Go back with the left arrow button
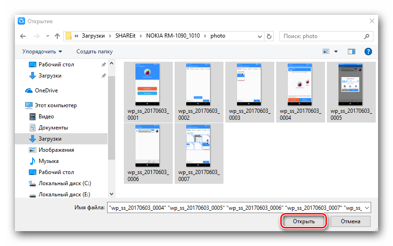The height and width of the screenshot is (246, 393). point(23,36)
